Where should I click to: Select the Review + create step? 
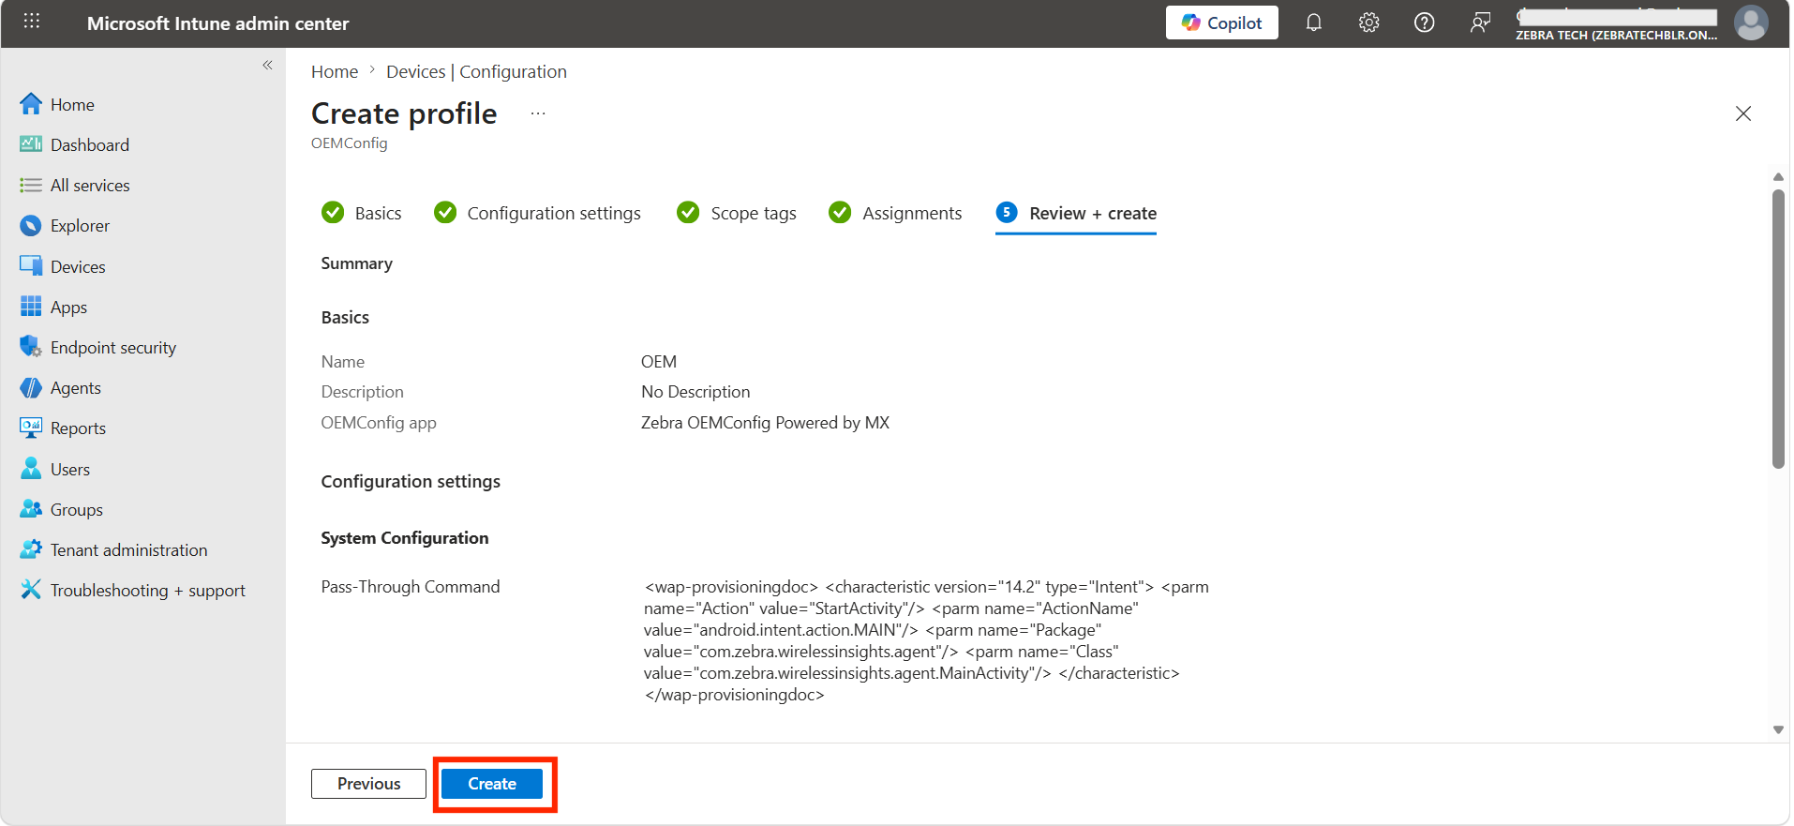click(1076, 214)
